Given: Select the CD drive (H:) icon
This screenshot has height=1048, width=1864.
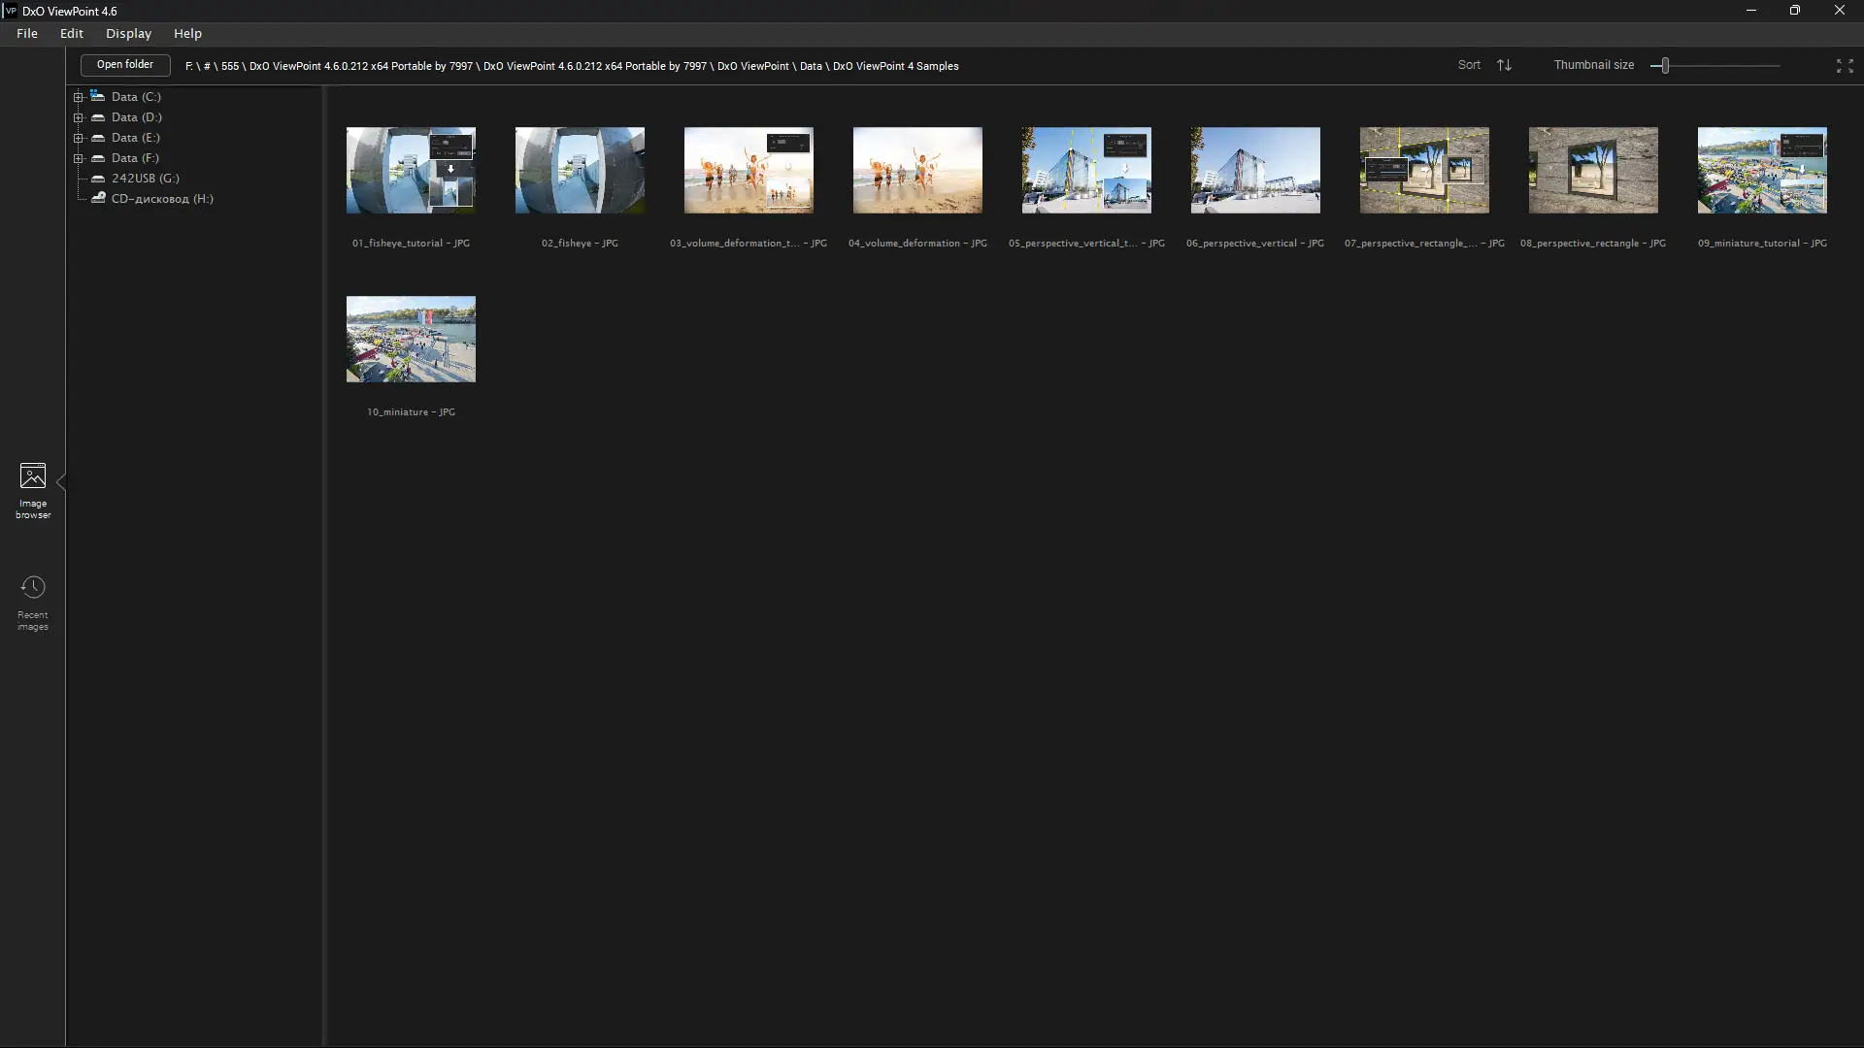Looking at the screenshot, I should tap(98, 199).
